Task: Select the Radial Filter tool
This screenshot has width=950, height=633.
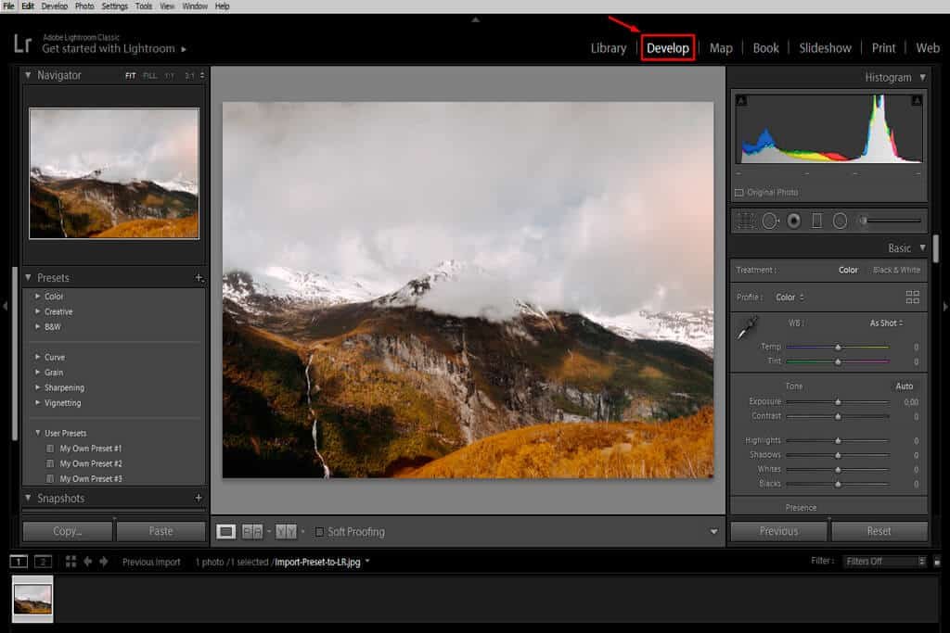Action: pos(840,221)
